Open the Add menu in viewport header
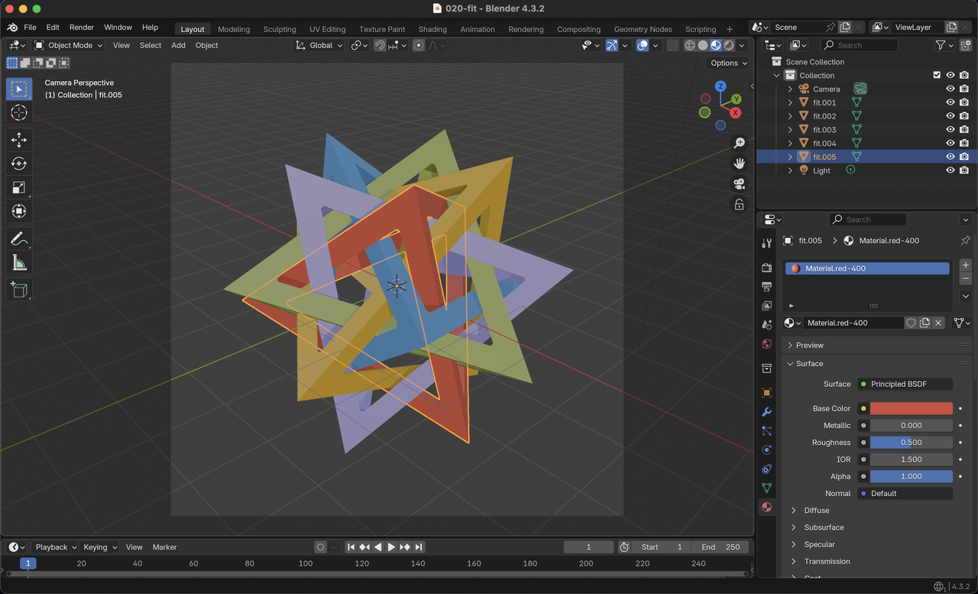Screen dimensions: 978x594 [178, 45]
